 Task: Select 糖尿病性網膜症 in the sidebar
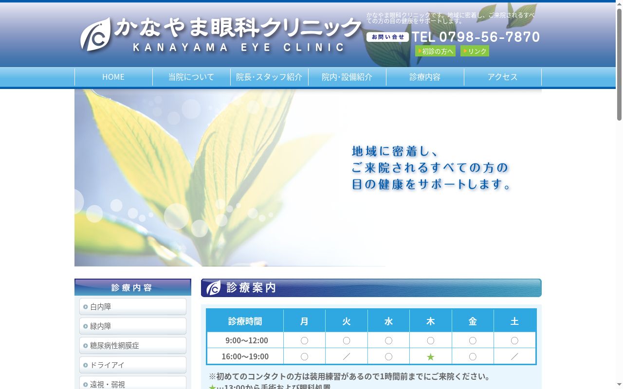tap(133, 346)
